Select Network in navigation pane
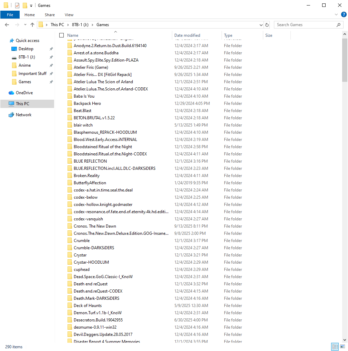Image resolution: width=348 pixels, height=351 pixels. click(x=23, y=115)
